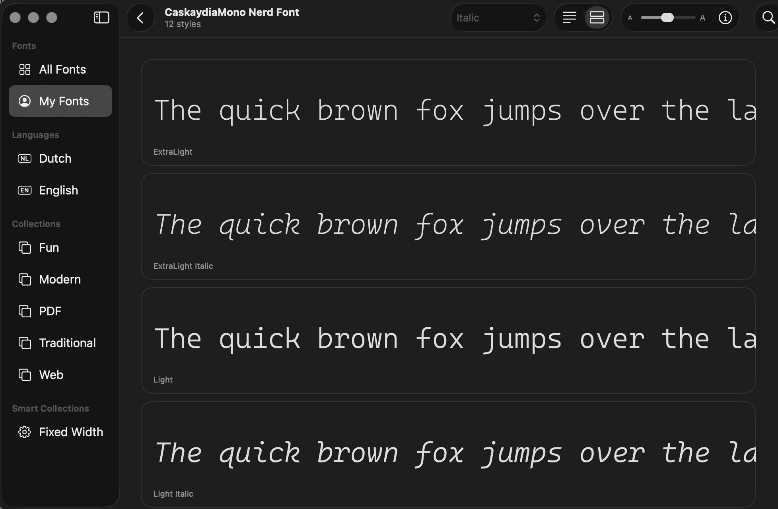Click the All Fonts grid icon

pyautogui.click(x=25, y=70)
